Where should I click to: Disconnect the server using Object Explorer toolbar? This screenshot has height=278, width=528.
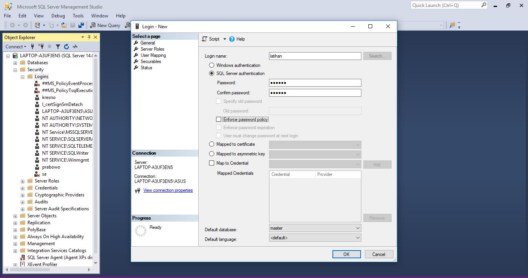coord(42,46)
